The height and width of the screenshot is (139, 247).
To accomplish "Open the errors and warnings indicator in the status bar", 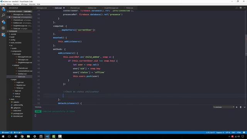I will click(18, 132).
